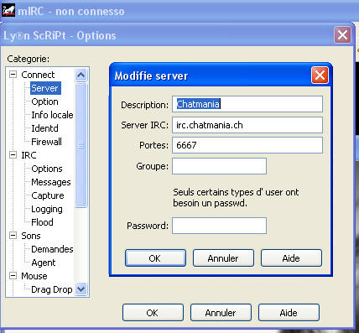Click the category list scrollbar thumb
The width and height of the screenshot is (359, 333).
[81, 145]
